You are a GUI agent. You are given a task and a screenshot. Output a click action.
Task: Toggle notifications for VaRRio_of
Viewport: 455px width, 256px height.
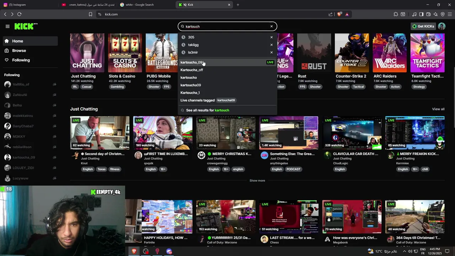pos(54,85)
